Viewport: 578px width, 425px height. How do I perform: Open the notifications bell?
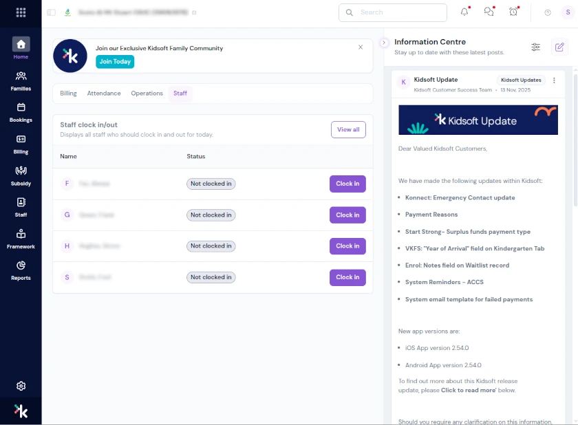tap(465, 12)
